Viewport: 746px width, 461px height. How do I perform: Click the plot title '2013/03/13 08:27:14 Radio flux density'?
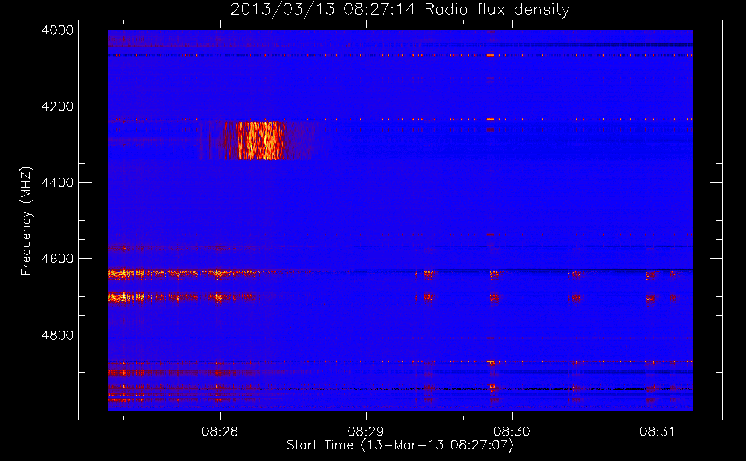pyautogui.click(x=400, y=10)
